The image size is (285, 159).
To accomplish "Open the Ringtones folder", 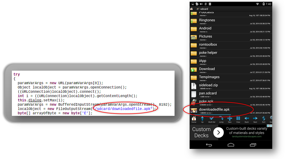I will pos(231,21).
